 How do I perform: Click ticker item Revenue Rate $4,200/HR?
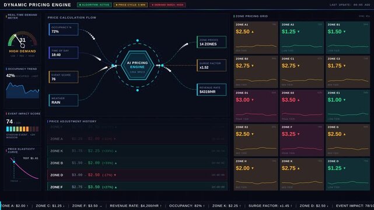tap(135, 206)
